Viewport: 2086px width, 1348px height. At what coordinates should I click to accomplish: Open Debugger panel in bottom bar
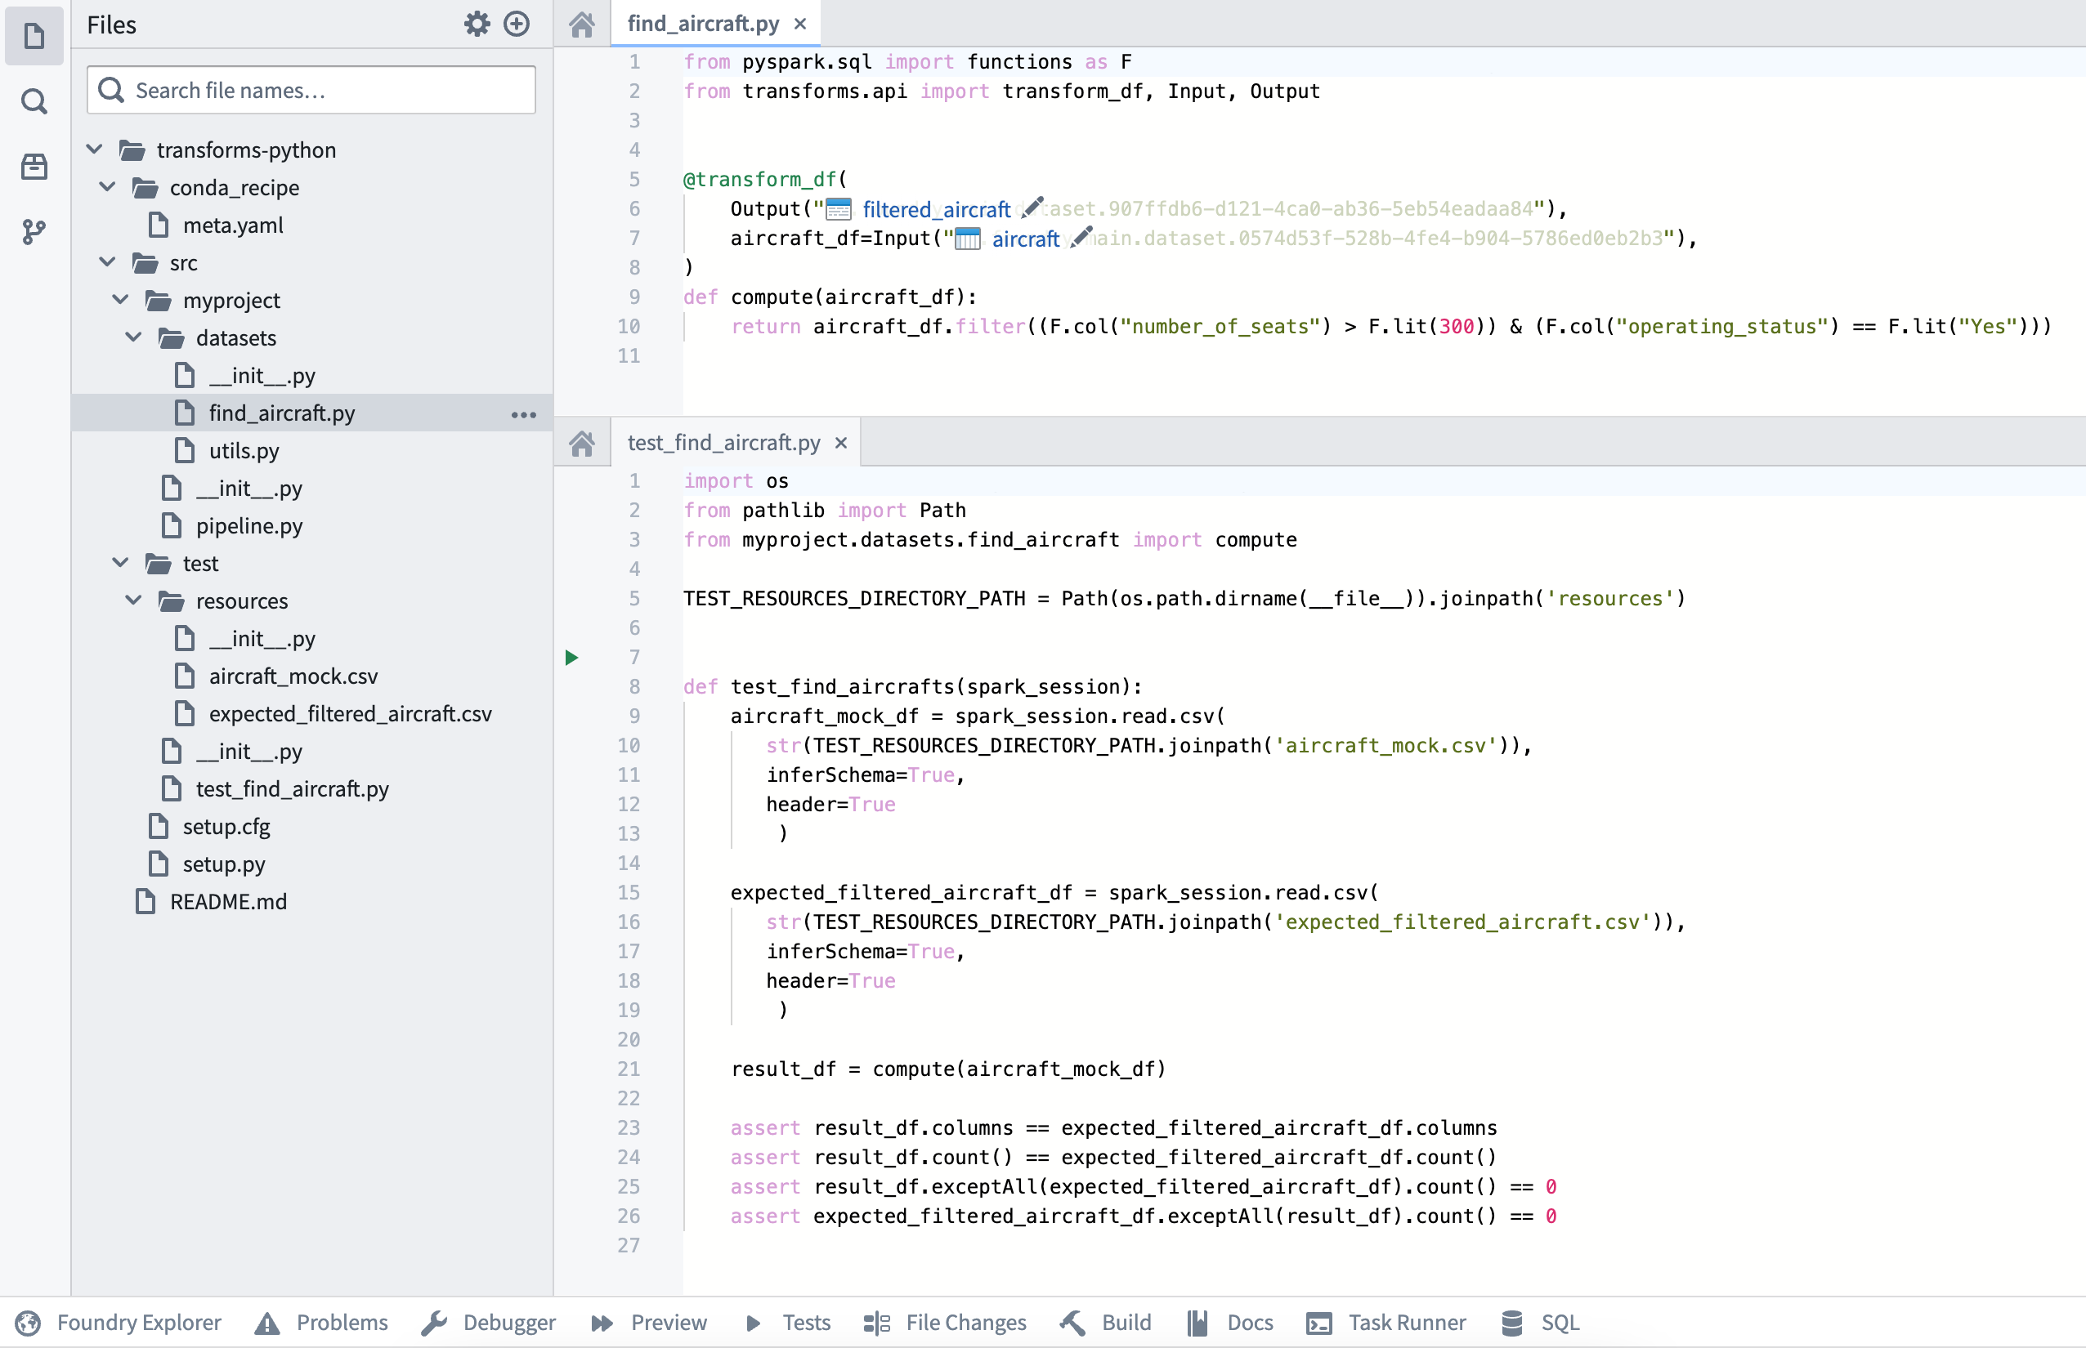489,1323
